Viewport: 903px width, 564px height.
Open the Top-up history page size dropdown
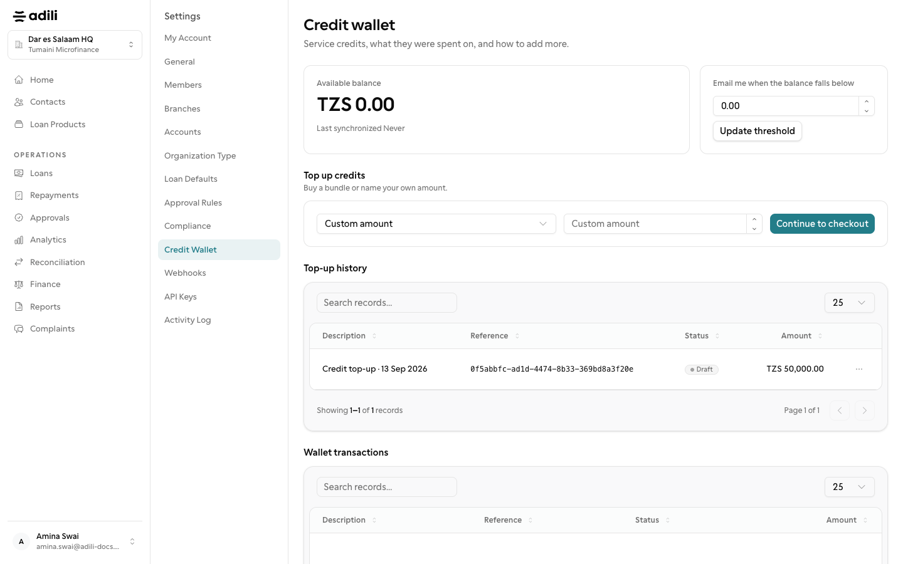tap(849, 303)
